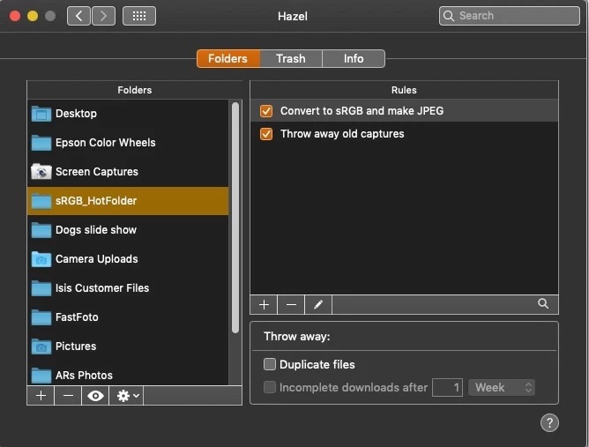Click the Dogs slide show folder icon
The width and height of the screenshot is (589, 447).
click(41, 230)
